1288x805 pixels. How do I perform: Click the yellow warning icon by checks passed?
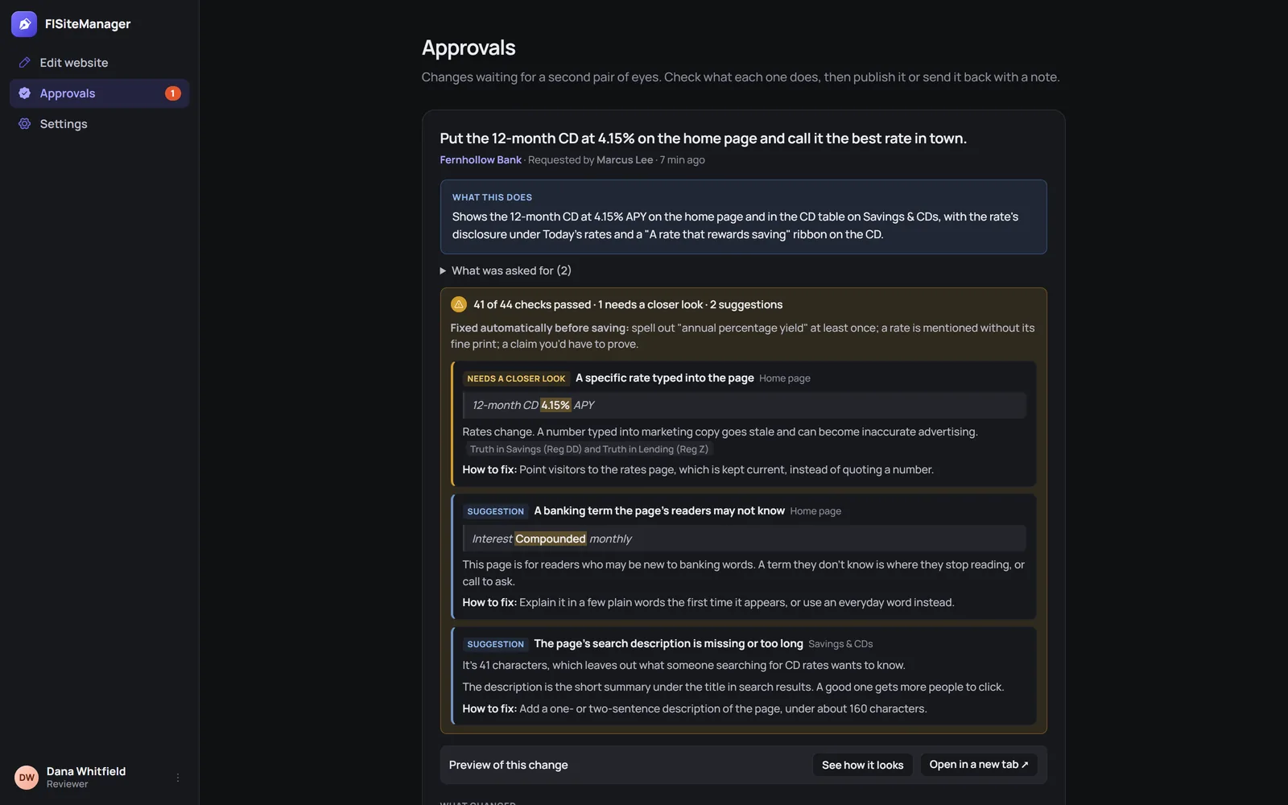(x=459, y=304)
